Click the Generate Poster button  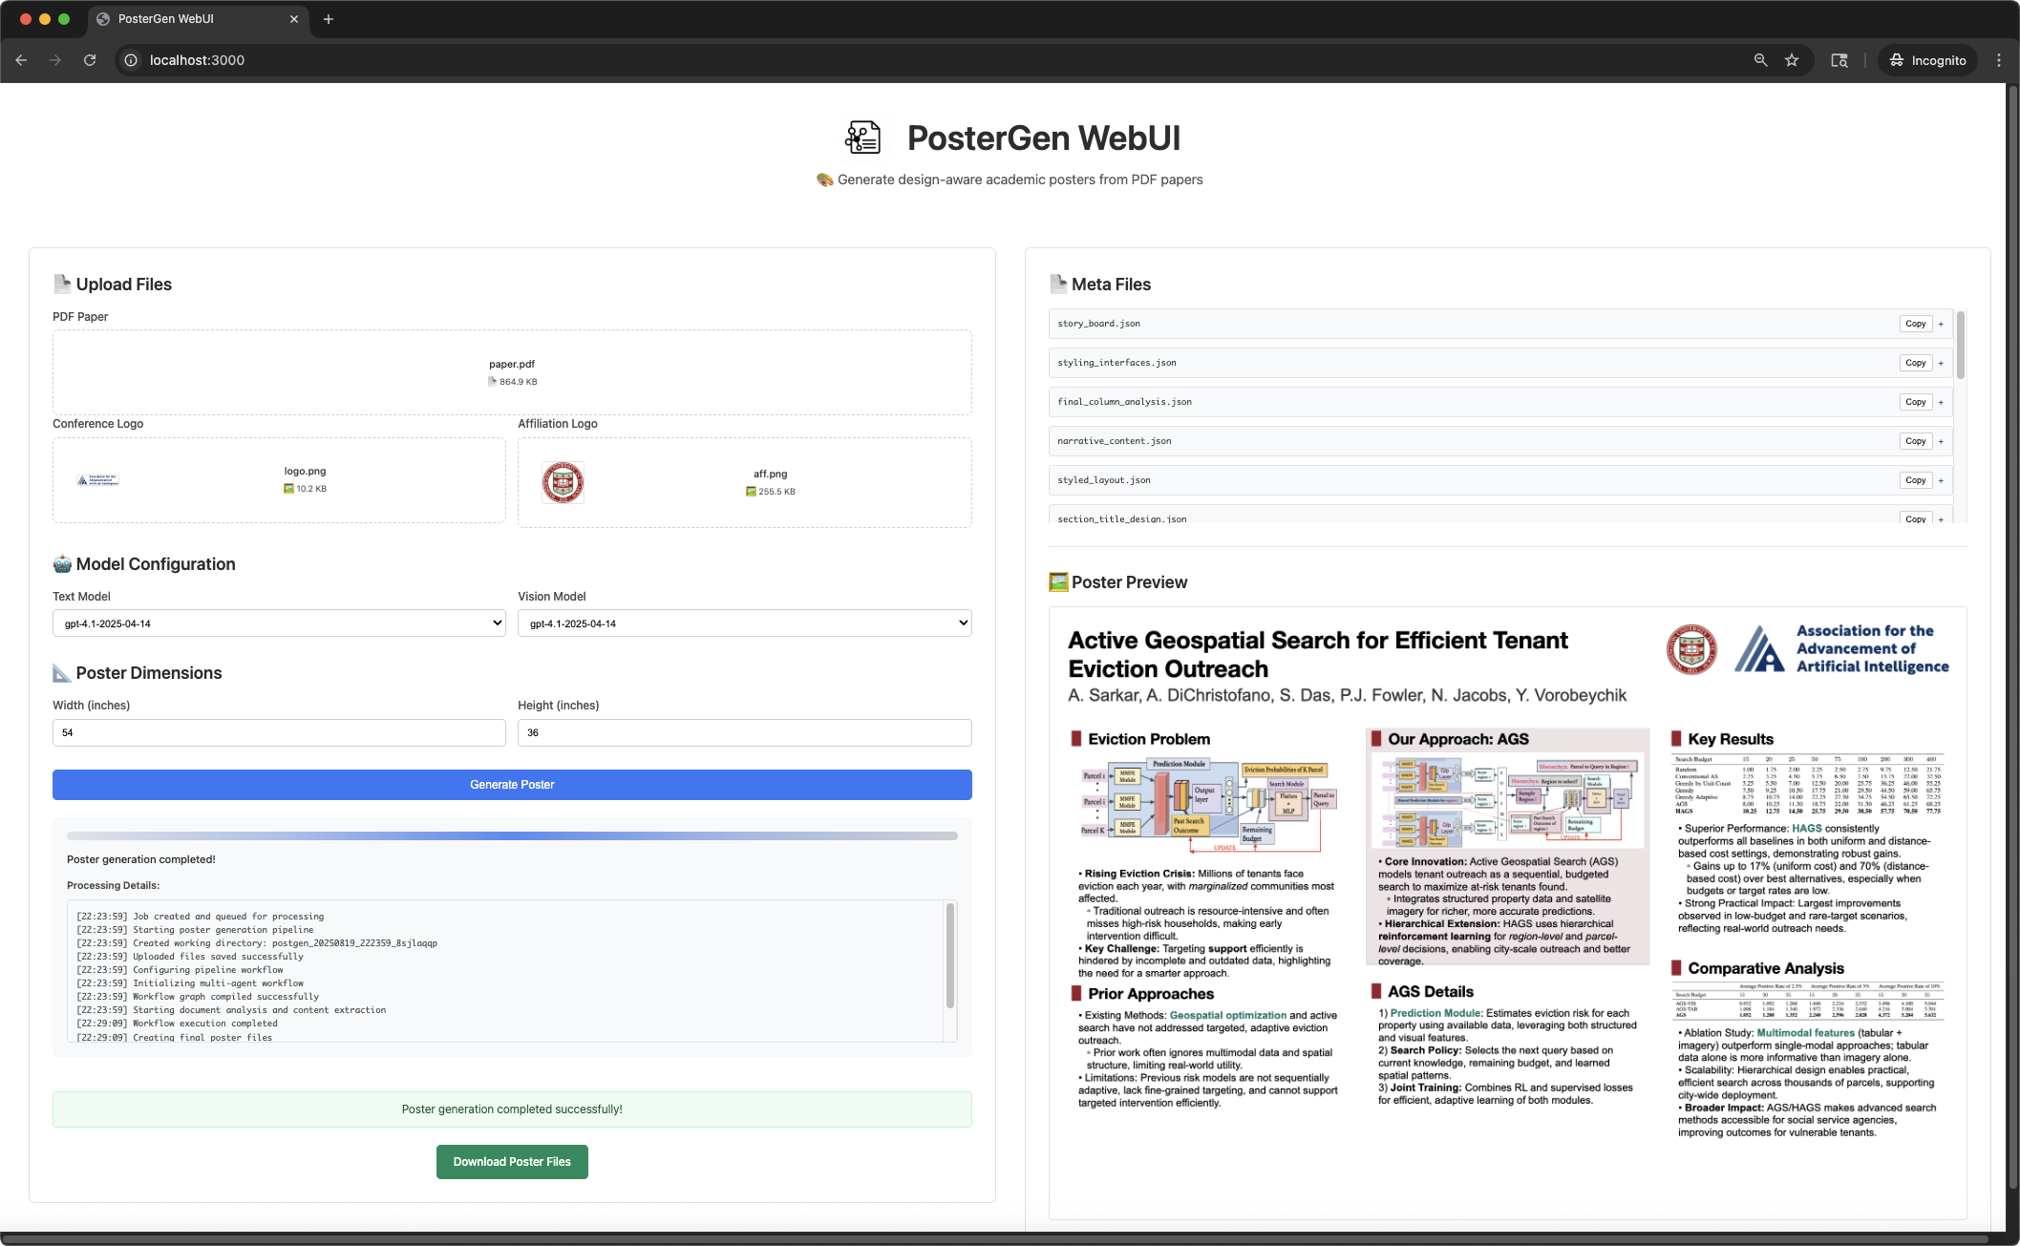[512, 785]
